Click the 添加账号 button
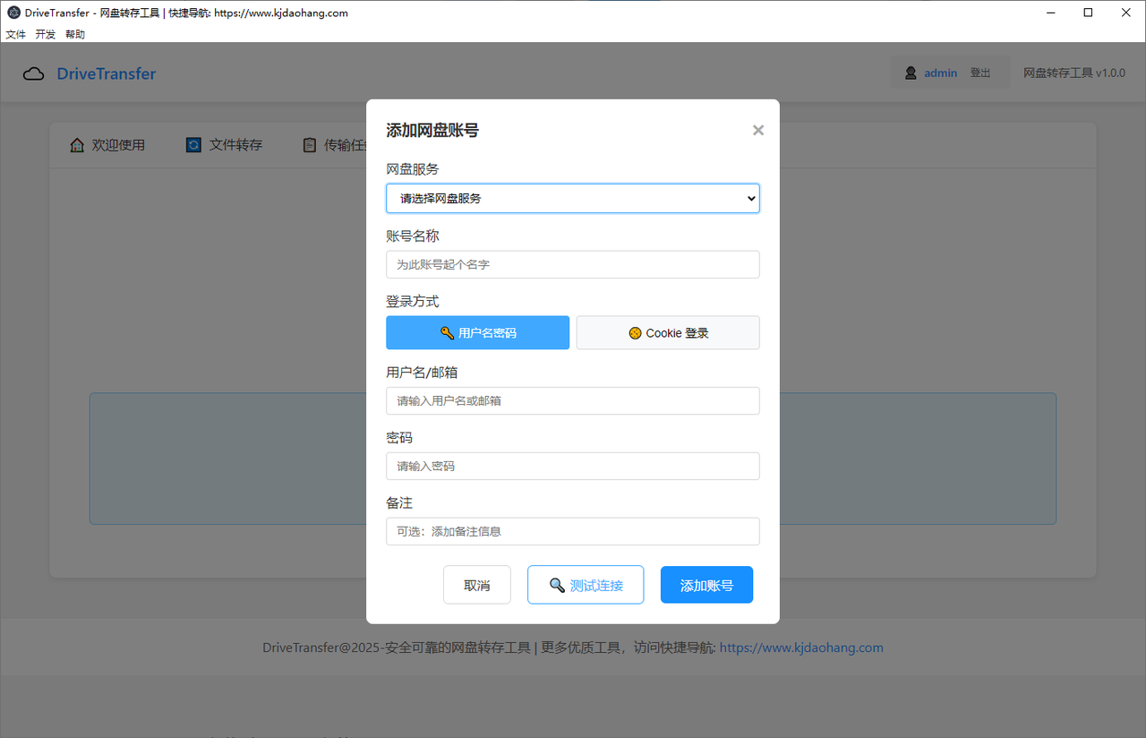This screenshot has width=1146, height=738. pyautogui.click(x=706, y=586)
